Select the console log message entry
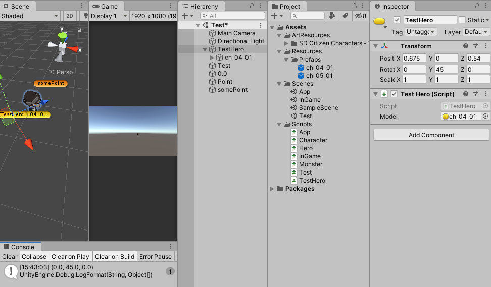 click(88, 271)
